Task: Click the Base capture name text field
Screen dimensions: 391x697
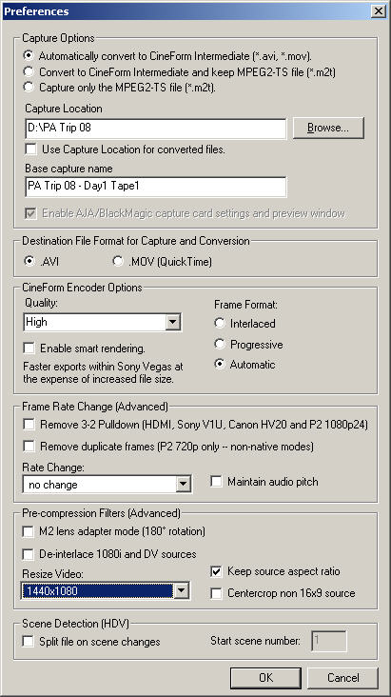Action: click(155, 187)
